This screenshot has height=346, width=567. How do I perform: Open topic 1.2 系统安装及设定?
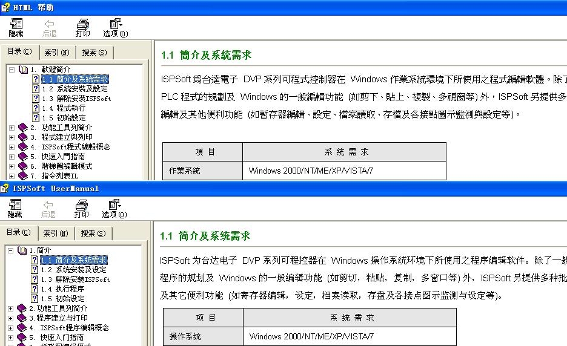[x=74, y=269]
